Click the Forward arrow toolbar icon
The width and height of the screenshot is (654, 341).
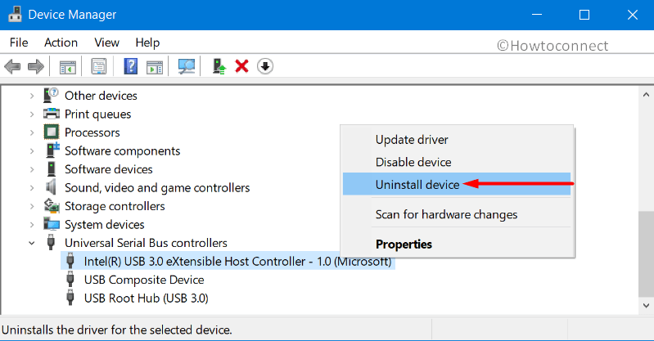(x=35, y=66)
